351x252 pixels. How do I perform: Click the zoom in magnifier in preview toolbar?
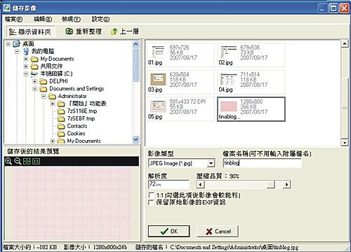click(x=8, y=161)
